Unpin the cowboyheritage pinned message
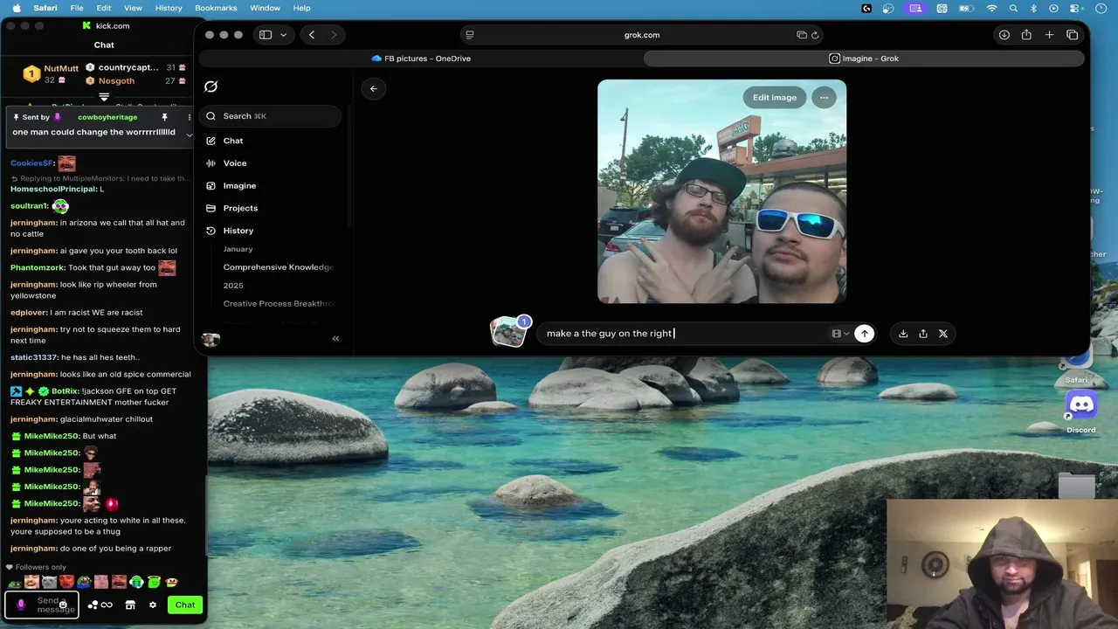This screenshot has width=1118, height=629. click(x=164, y=117)
